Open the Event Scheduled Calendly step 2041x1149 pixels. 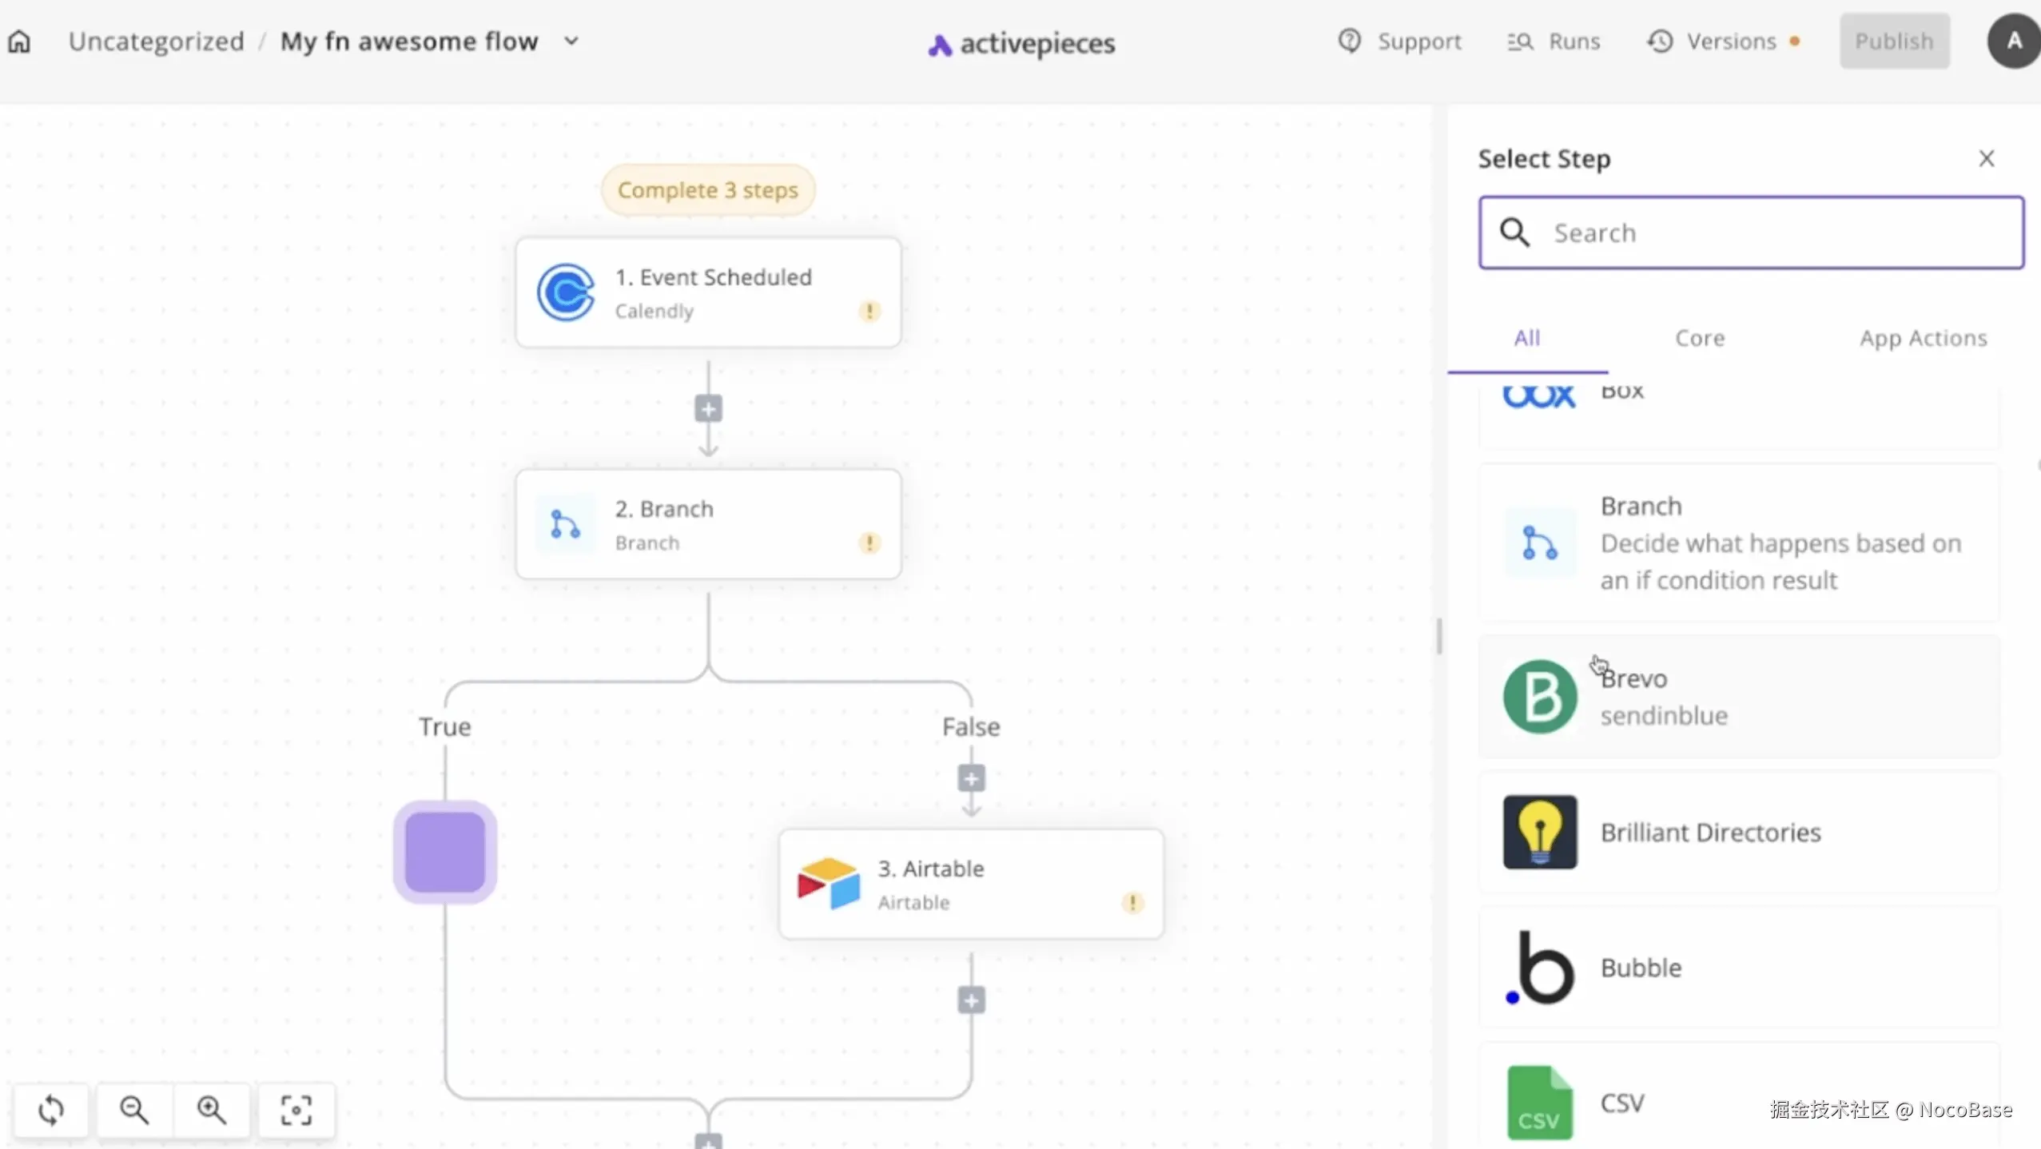tap(708, 292)
